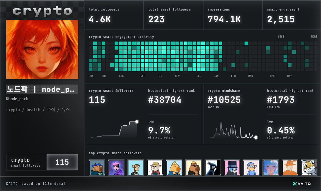The image size is (321, 191).
Task: Click the smart followers growth chart endpoint
Action: [137, 122]
